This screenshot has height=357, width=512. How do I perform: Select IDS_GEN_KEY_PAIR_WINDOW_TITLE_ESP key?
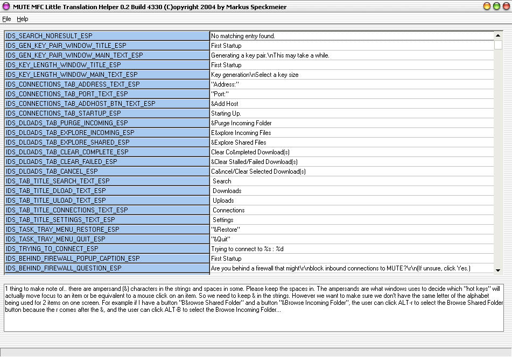pos(107,46)
